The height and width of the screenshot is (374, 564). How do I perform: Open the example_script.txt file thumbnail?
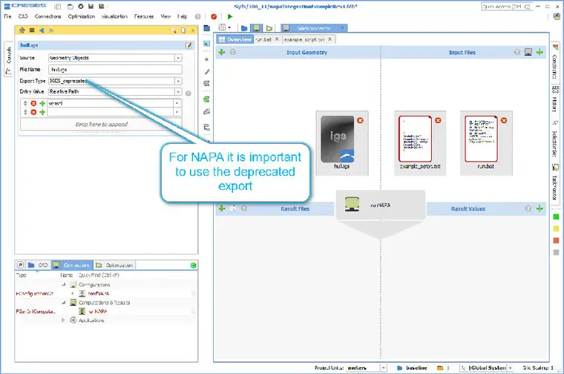pos(415,139)
